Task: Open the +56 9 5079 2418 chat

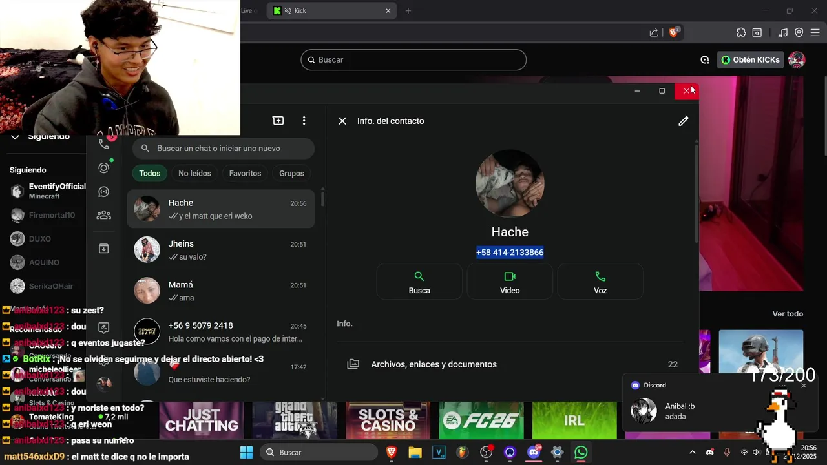Action: [x=221, y=332]
